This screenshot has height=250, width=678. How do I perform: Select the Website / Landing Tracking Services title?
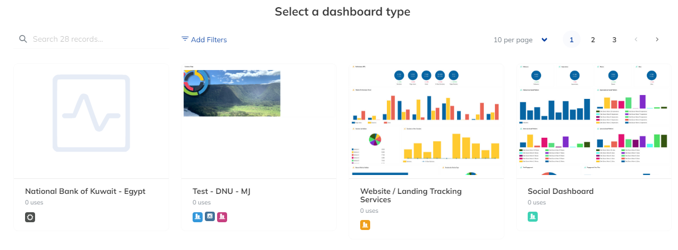(411, 195)
